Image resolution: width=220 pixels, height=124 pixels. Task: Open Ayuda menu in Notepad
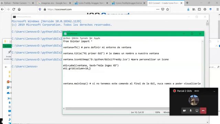[x=97, y=38]
